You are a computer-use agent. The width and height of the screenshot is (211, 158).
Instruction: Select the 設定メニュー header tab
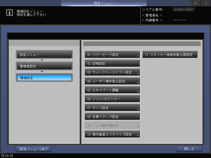point(104,3)
